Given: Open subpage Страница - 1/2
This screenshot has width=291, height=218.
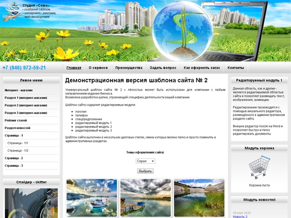Looking at the screenshot, I should 18,151.
